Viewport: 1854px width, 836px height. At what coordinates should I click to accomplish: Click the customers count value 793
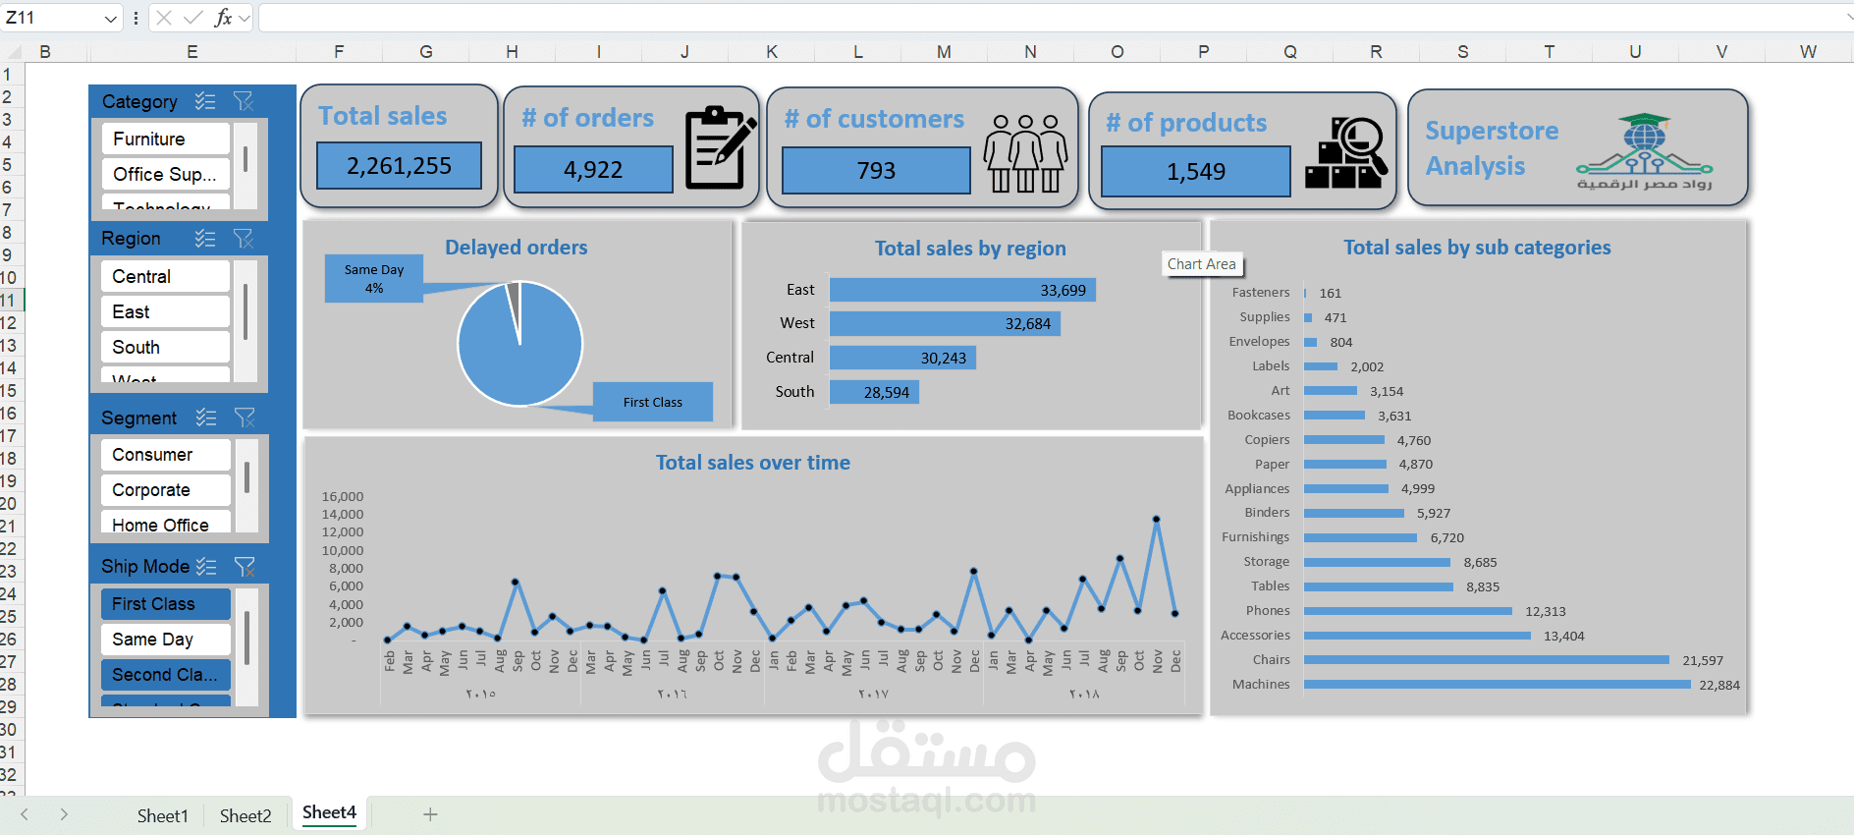[876, 171]
